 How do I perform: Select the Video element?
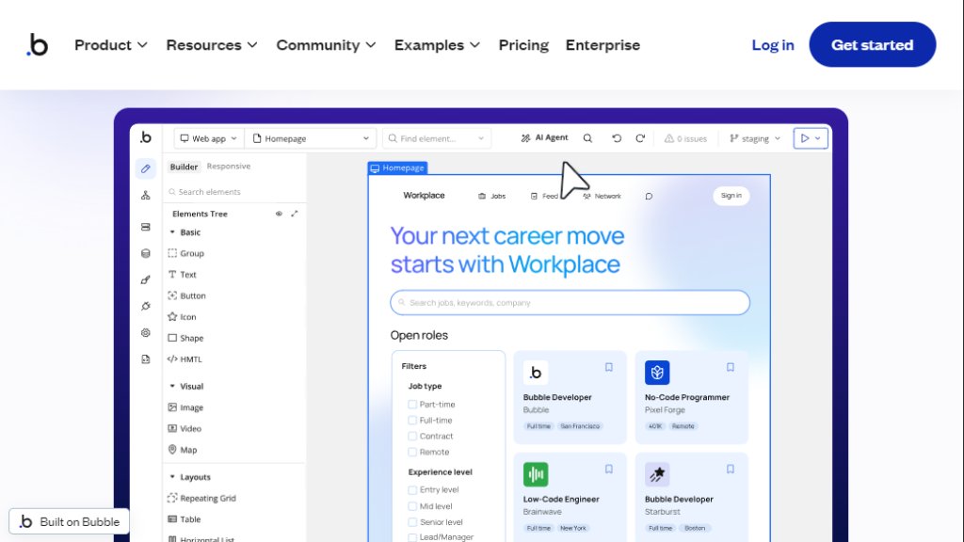coord(185,428)
